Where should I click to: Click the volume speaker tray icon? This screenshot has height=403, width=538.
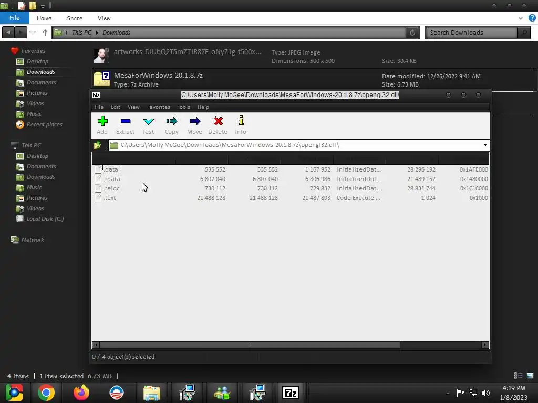[486, 393]
